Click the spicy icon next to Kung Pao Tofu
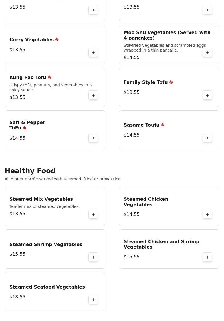This screenshot has width=224, height=321. [x=50, y=77]
